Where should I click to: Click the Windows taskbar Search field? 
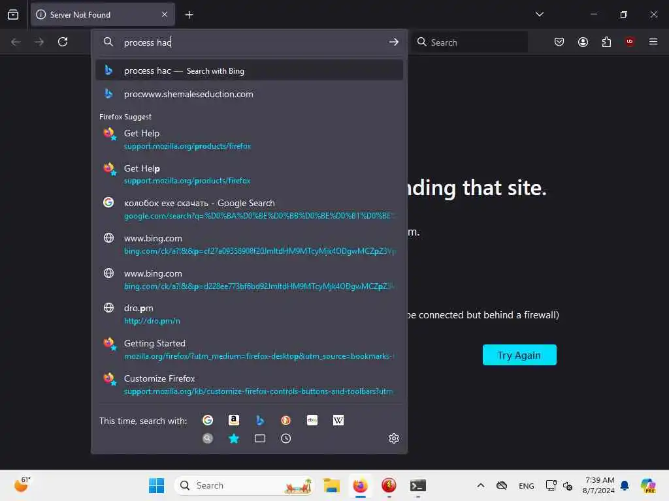[244, 485]
